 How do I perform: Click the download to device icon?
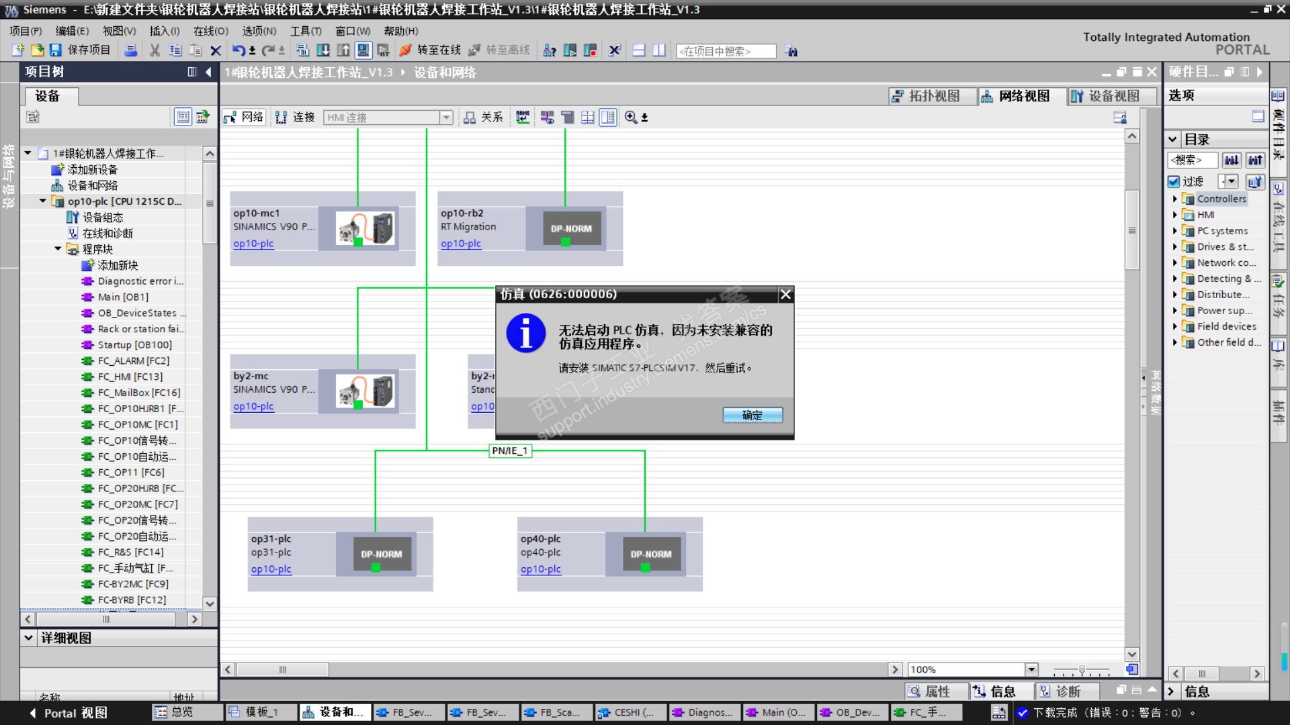point(323,50)
